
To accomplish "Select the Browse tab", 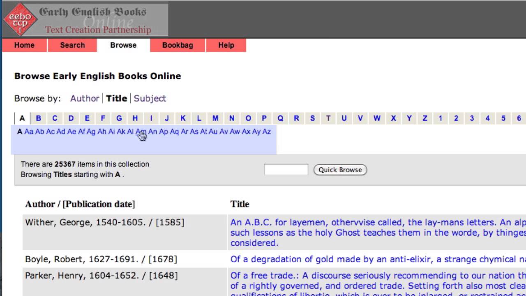I will point(123,45).
